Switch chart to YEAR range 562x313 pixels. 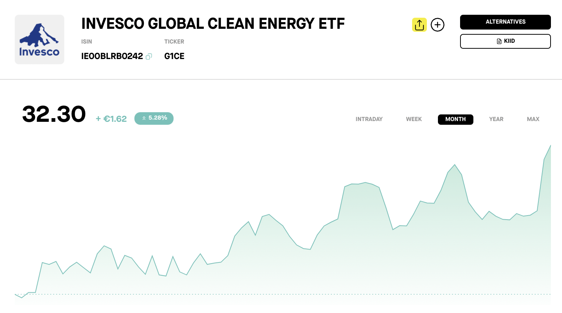[x=496, y=119]
